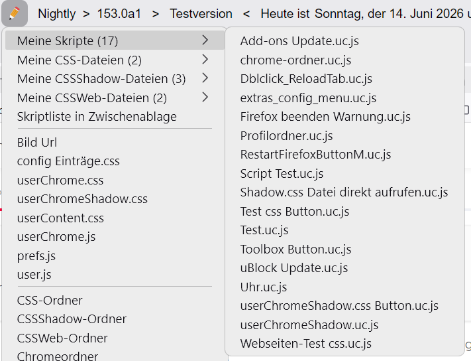Select prefs.js in the menu
Image resolution: width=471 pixels, height=361 pixels.
(115, 255)
